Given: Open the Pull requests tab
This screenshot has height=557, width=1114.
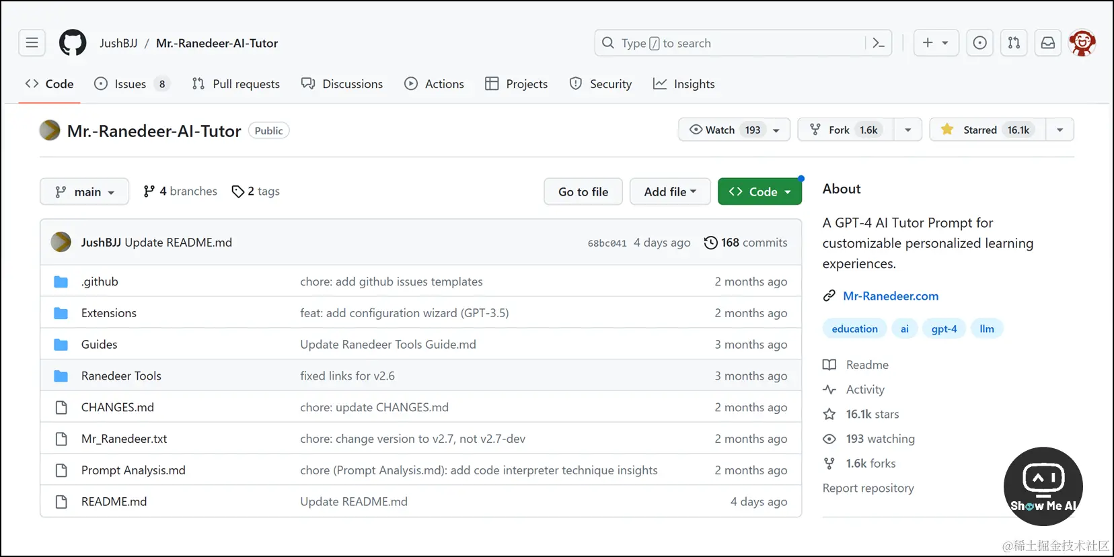Looking at the screenshot, I should click(235, 84).
